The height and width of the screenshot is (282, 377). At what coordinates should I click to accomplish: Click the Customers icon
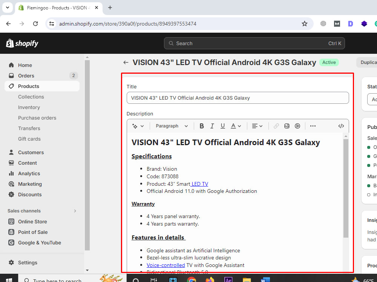point(11,152)
